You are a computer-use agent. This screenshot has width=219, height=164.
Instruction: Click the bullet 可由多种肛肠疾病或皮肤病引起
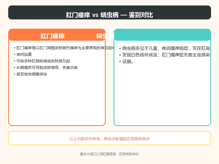pos(42,61)
